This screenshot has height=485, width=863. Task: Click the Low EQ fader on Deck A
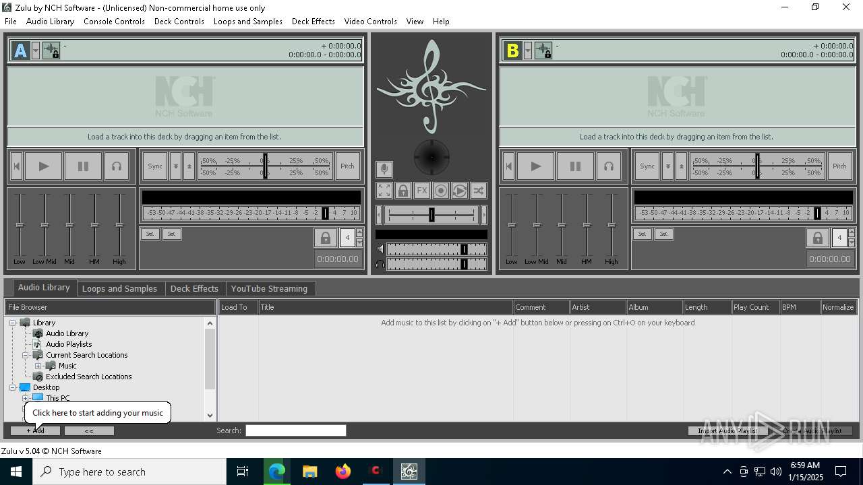coord(20,225)
